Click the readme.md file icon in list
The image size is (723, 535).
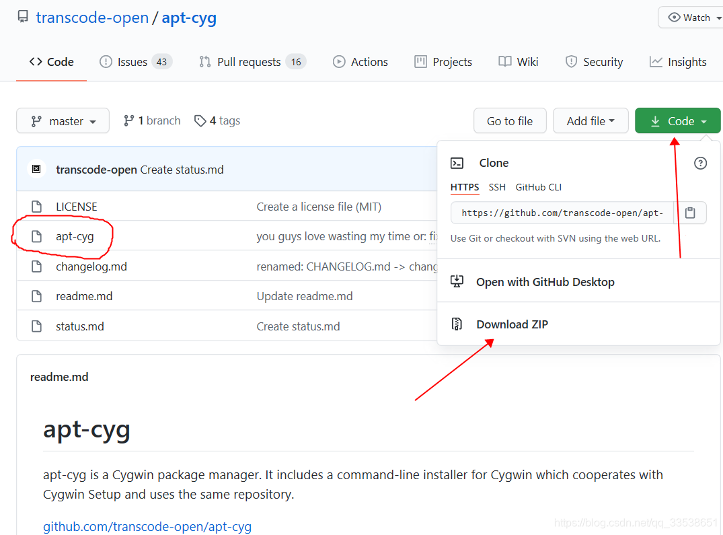tap(36, 296)
